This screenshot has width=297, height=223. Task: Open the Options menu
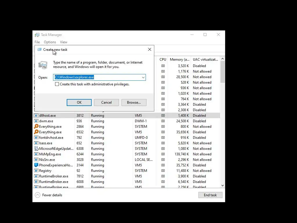(50, 42)
